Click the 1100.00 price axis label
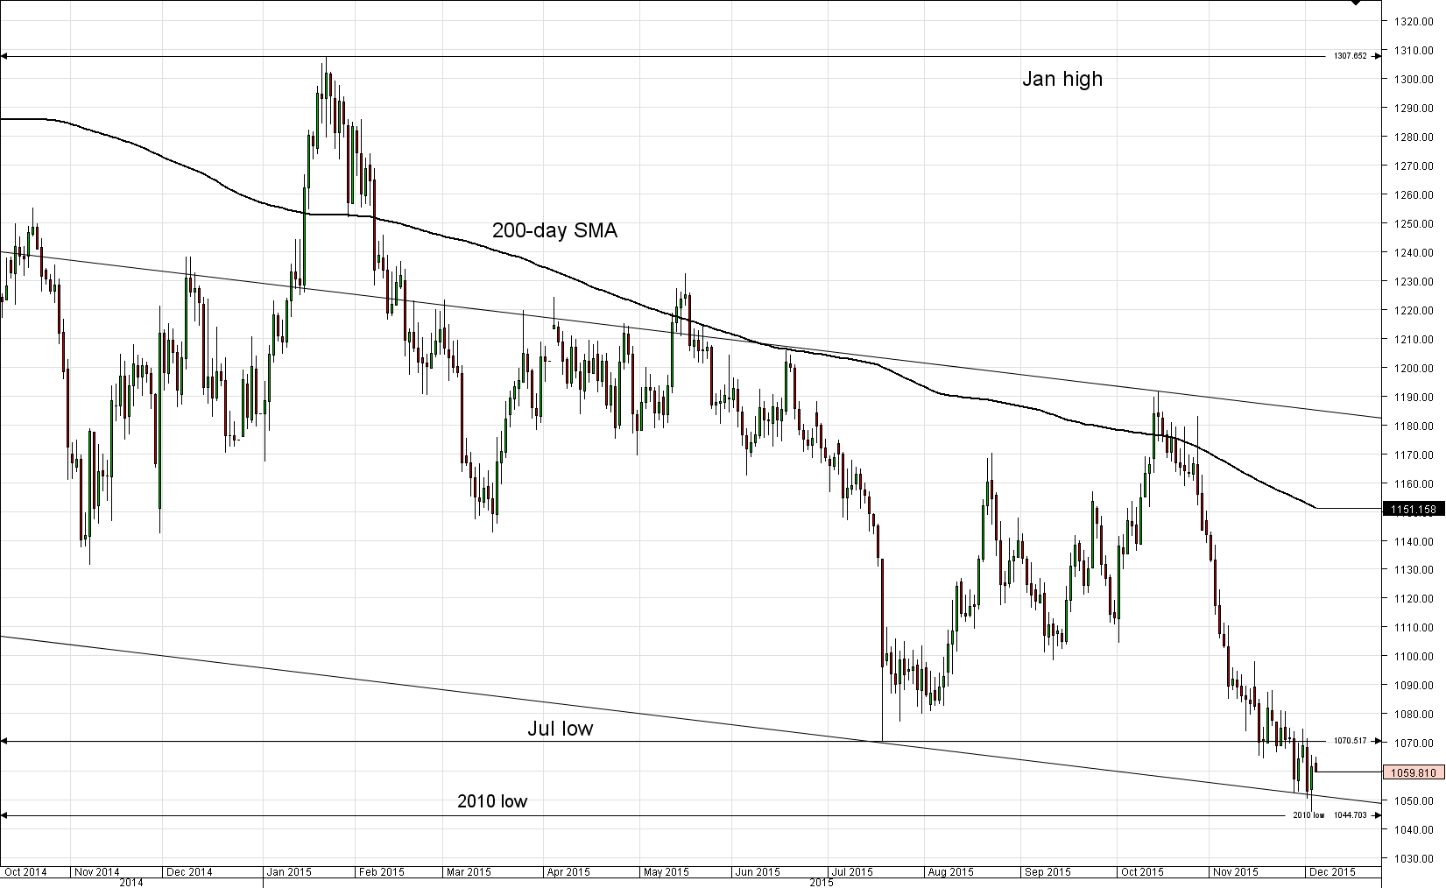 tap(1414, 656)
